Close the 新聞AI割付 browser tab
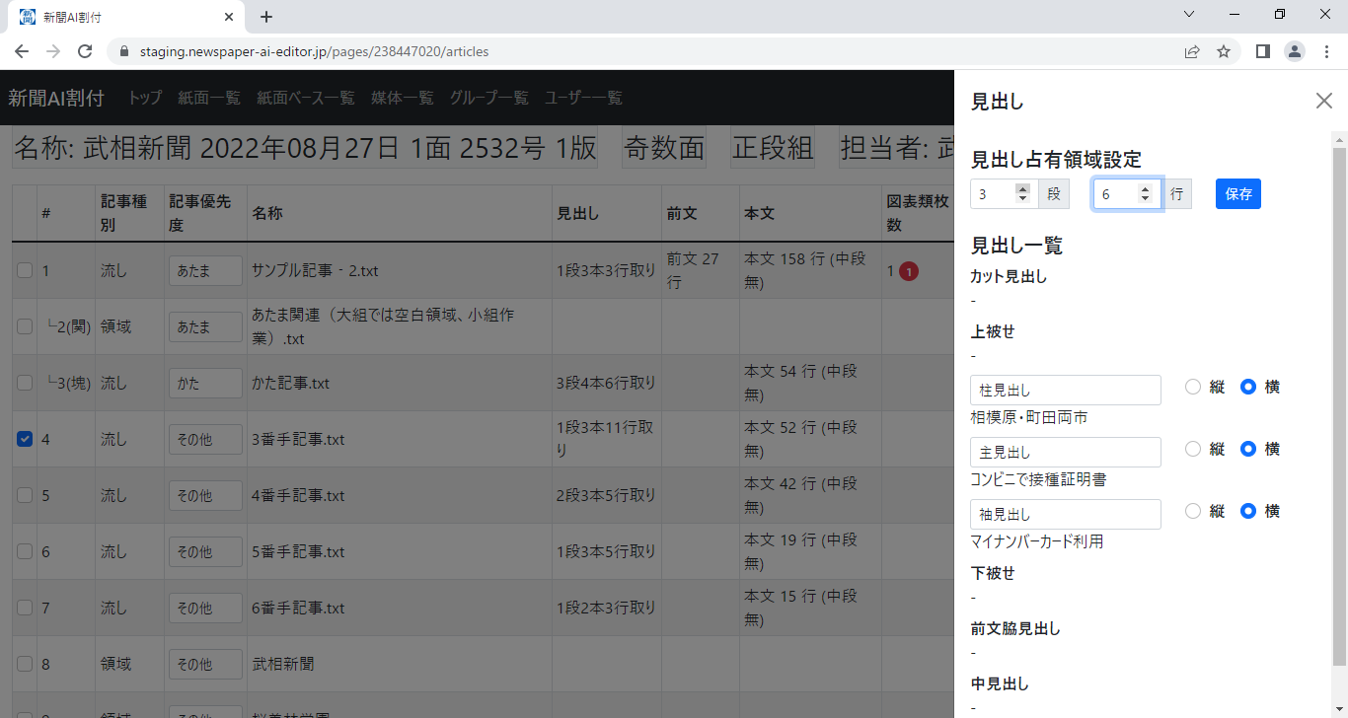 tap(229, 17)
